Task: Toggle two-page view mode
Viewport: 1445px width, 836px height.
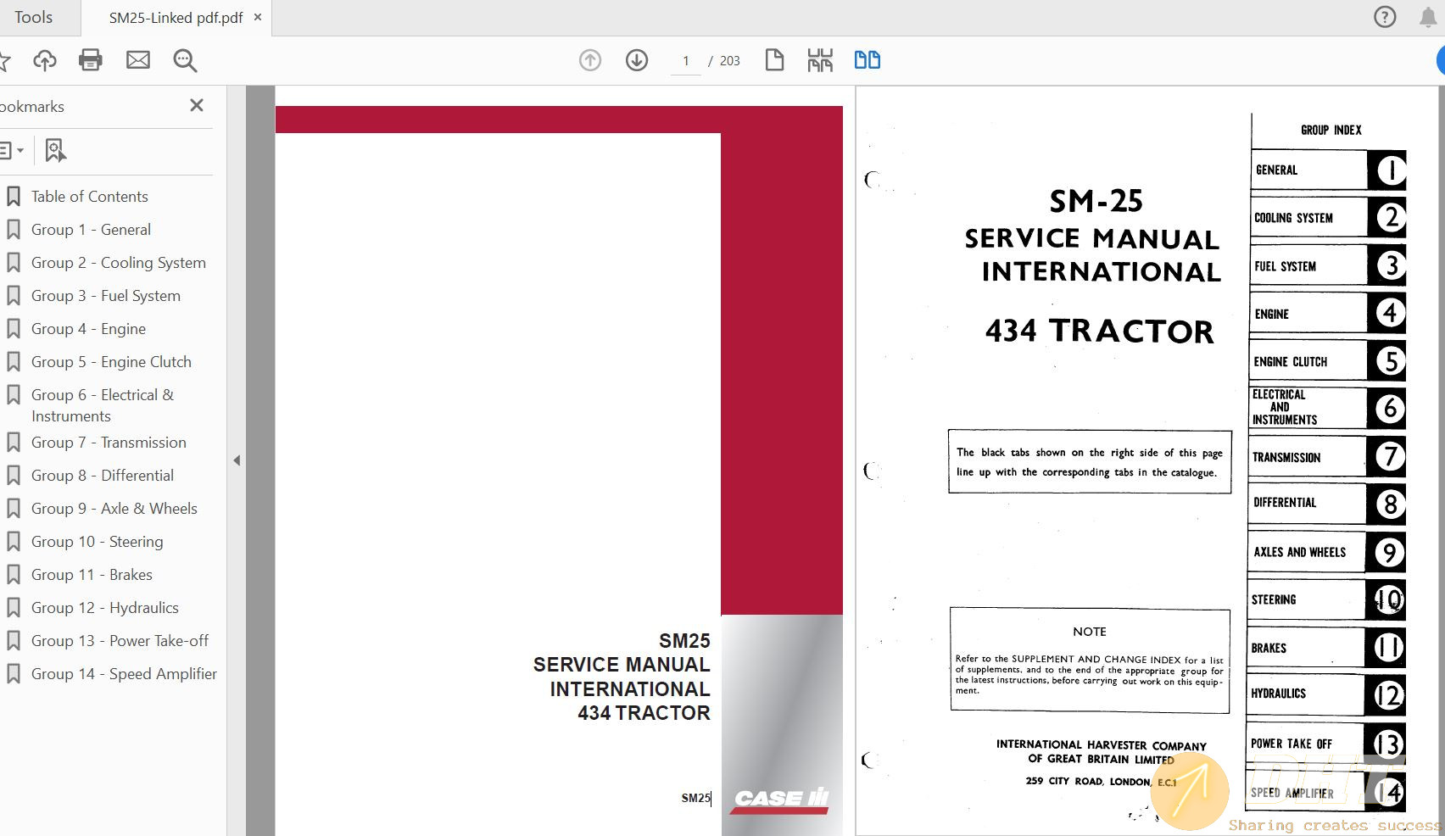Action: coord(867,60)
